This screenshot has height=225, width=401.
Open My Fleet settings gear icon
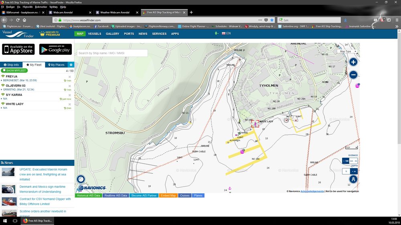coord(71,65)
